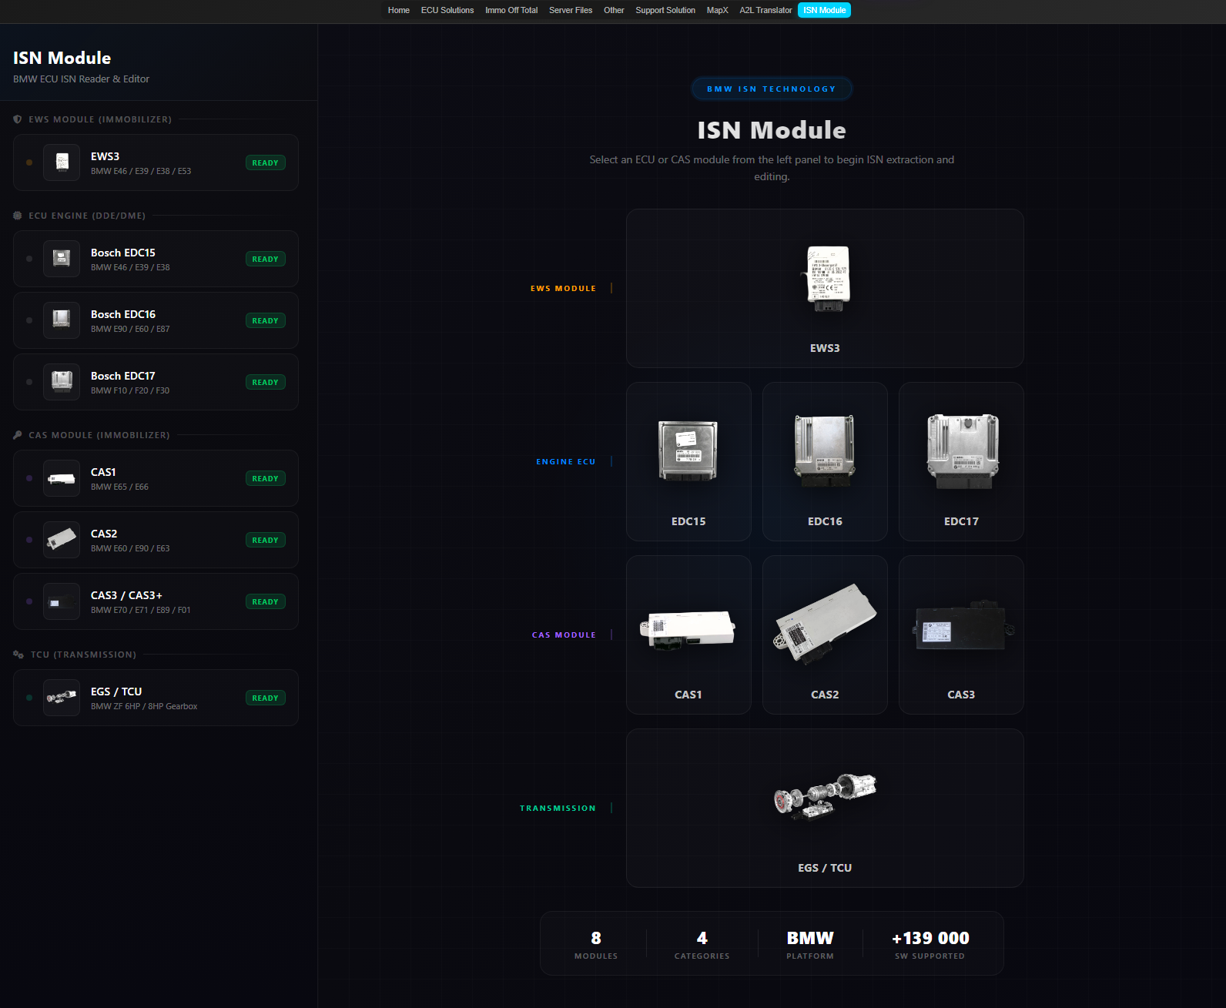Click the 'BMW E46 / E39 / E38 / E53' subtitle
1226x1008 pixels.
(x=141, y=171)
